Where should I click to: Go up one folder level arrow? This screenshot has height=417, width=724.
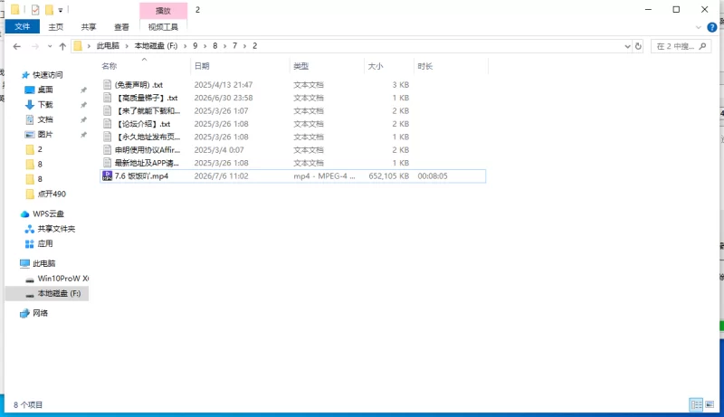coord(62,46)
